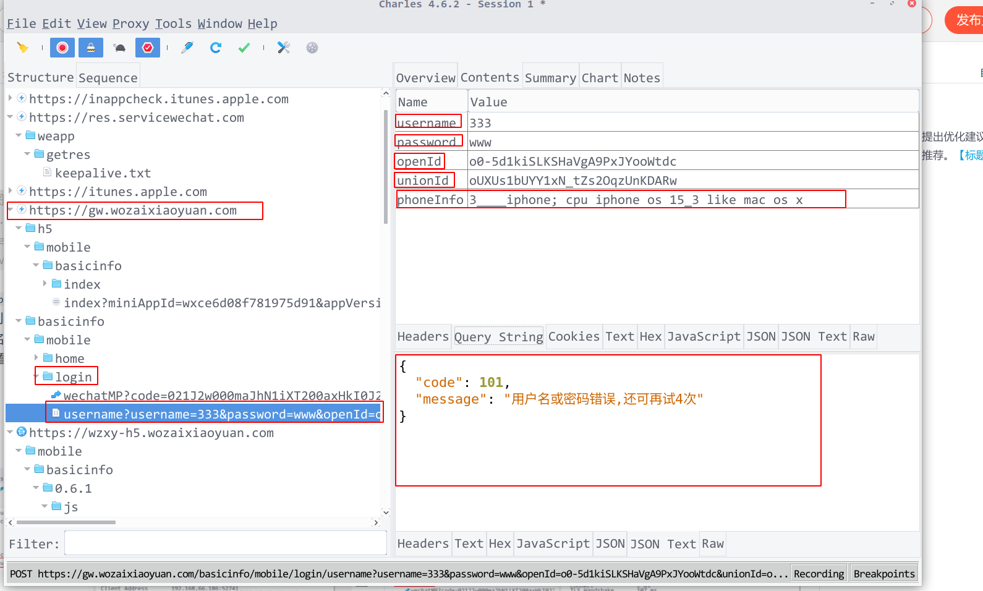
Task: Click the Recording status button
Action: (x=819, y=574)
